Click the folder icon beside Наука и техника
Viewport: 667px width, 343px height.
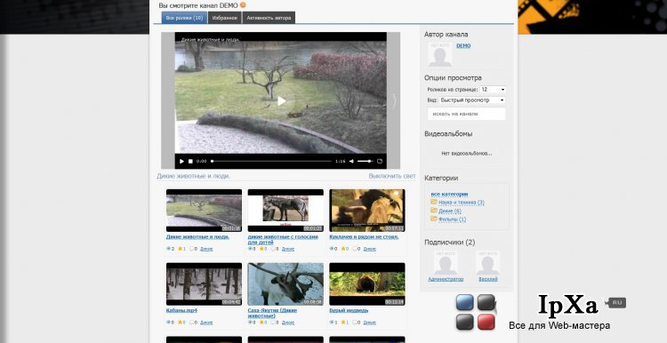[434, 203]
